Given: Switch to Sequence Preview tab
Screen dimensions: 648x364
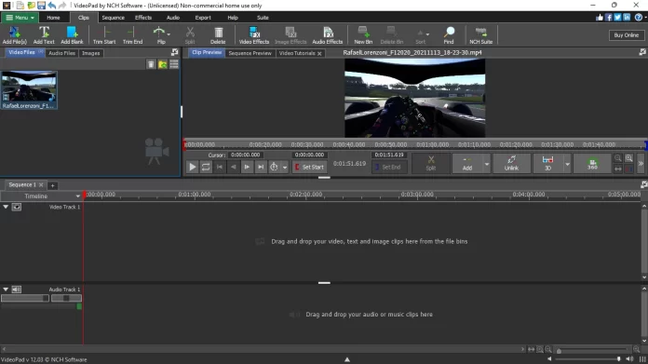Looking at the screenshot, I should (250, 53).
